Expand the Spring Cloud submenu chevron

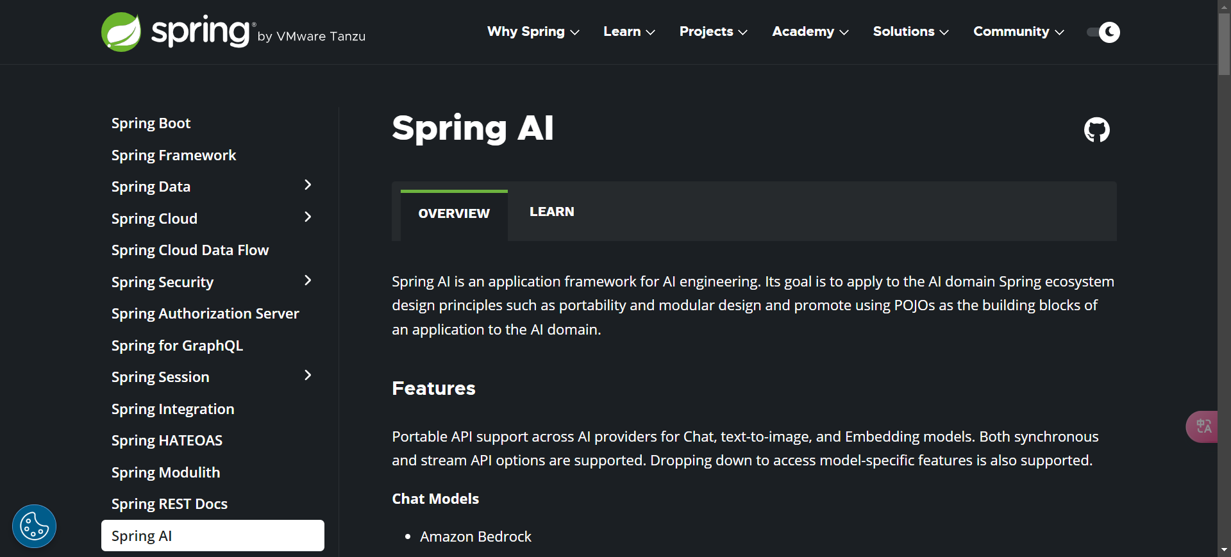pyautogui.click(x=308, y=217)
